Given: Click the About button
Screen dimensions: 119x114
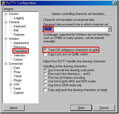Looking at the screenshot, I should (14, 108).
